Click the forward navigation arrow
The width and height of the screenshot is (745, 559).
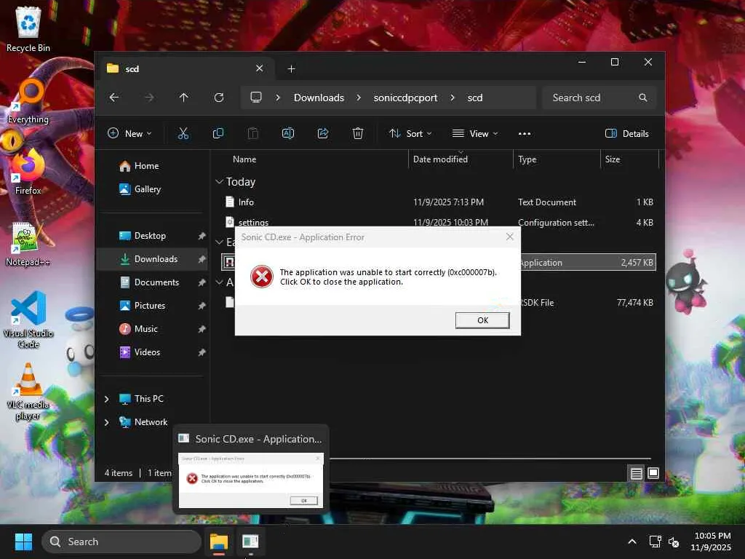(149, 98)
